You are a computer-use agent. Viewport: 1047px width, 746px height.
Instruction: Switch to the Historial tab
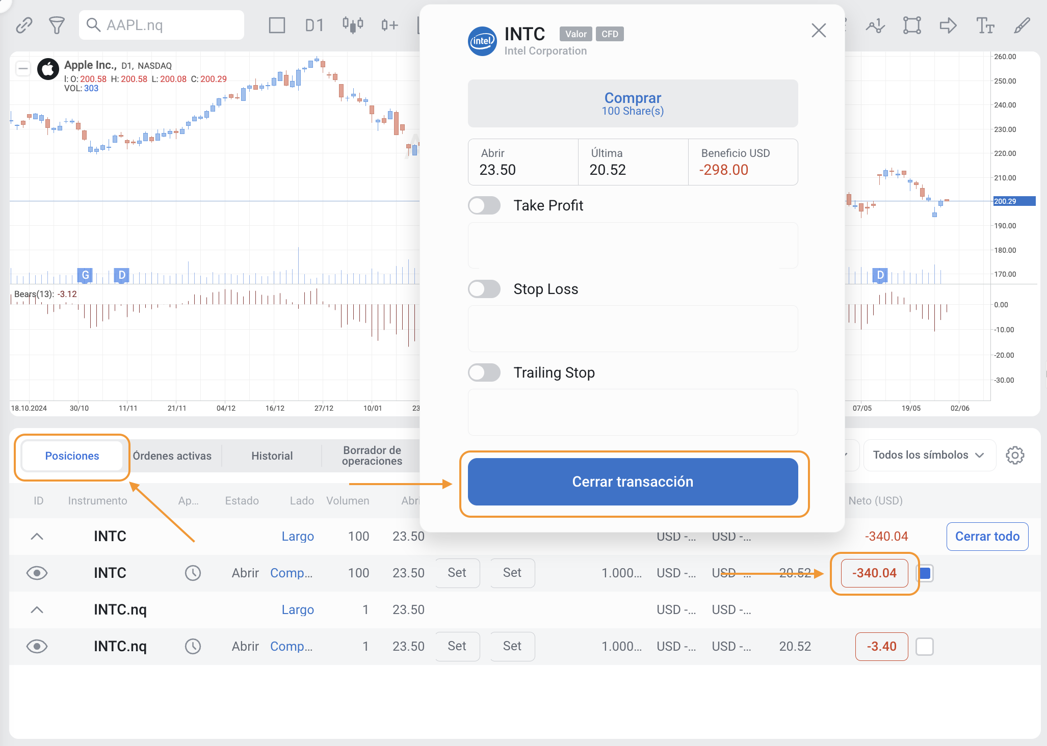272,456
